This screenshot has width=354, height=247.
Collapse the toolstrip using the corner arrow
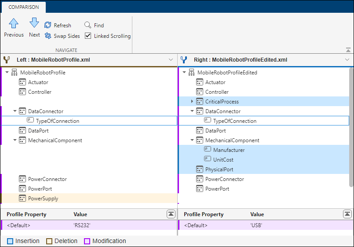click(x=348, y=50)
